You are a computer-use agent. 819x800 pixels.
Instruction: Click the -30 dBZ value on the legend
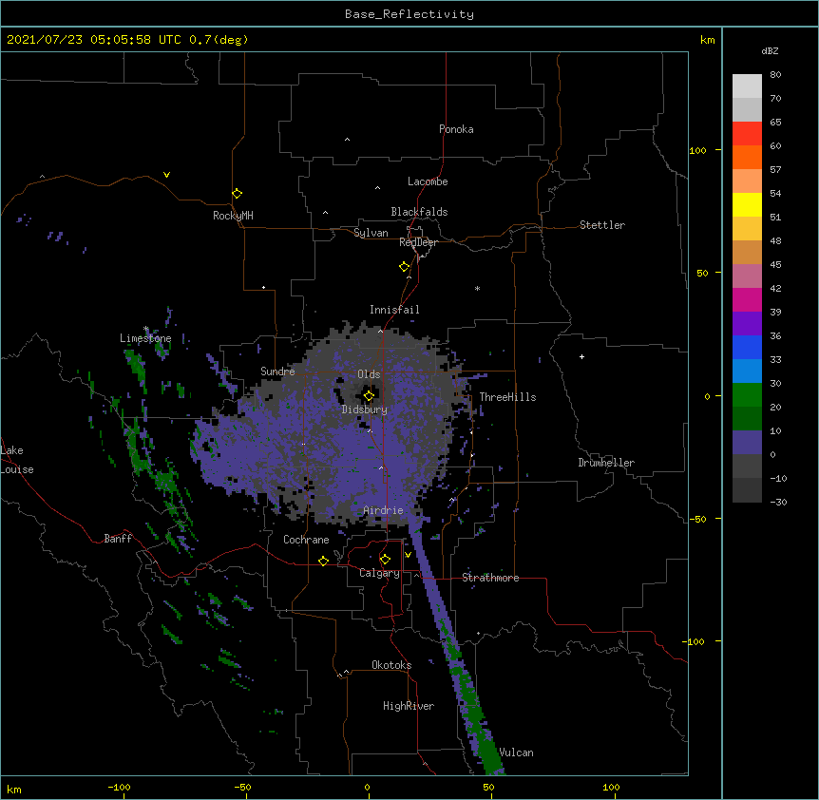click(778, 502)
